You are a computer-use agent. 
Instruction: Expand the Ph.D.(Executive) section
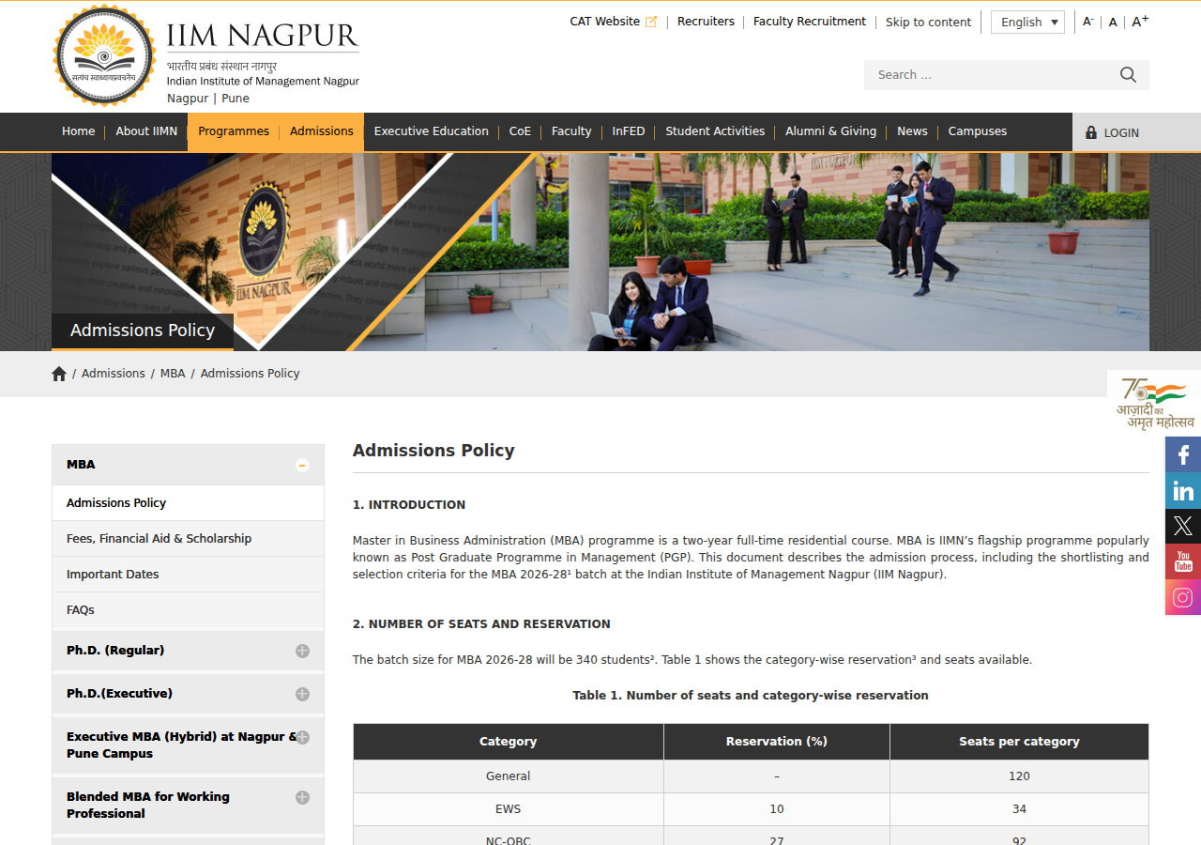click(x=302, y=694)
